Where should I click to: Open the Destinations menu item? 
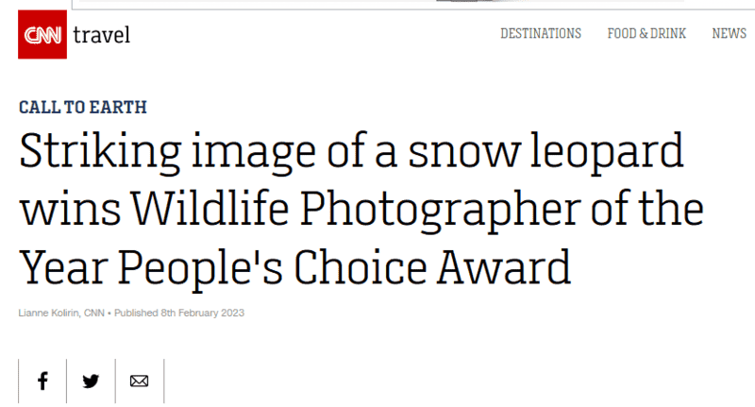coord(541,34)
